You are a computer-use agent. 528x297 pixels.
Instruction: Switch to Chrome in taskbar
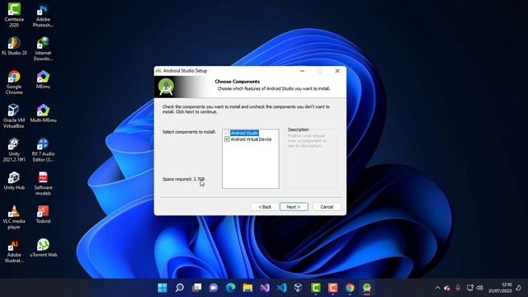[x=350, y=288]
